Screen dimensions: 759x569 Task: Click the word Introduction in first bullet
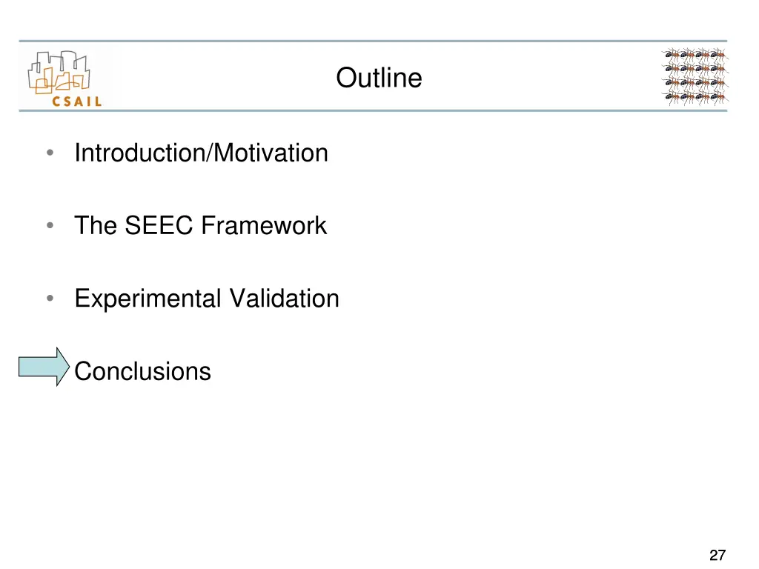click(142, 153)
